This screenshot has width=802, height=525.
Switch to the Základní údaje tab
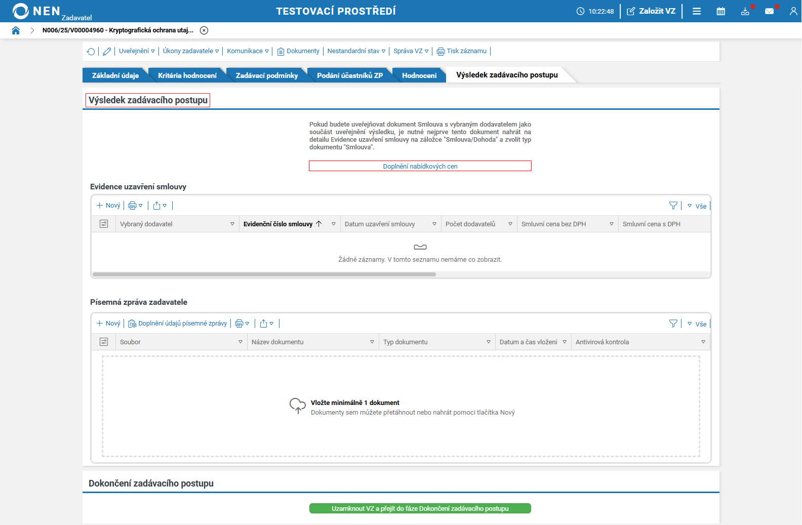point(115,75)
